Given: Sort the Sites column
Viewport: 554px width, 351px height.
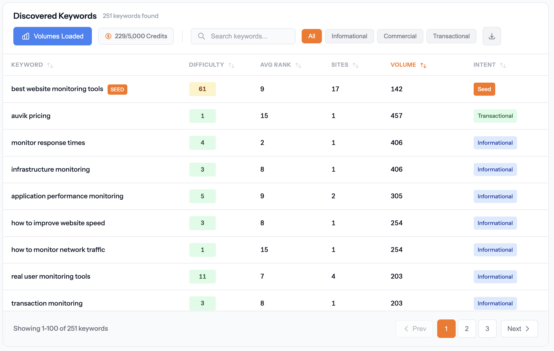Looking at the screenshot, I should coord(356,65).
